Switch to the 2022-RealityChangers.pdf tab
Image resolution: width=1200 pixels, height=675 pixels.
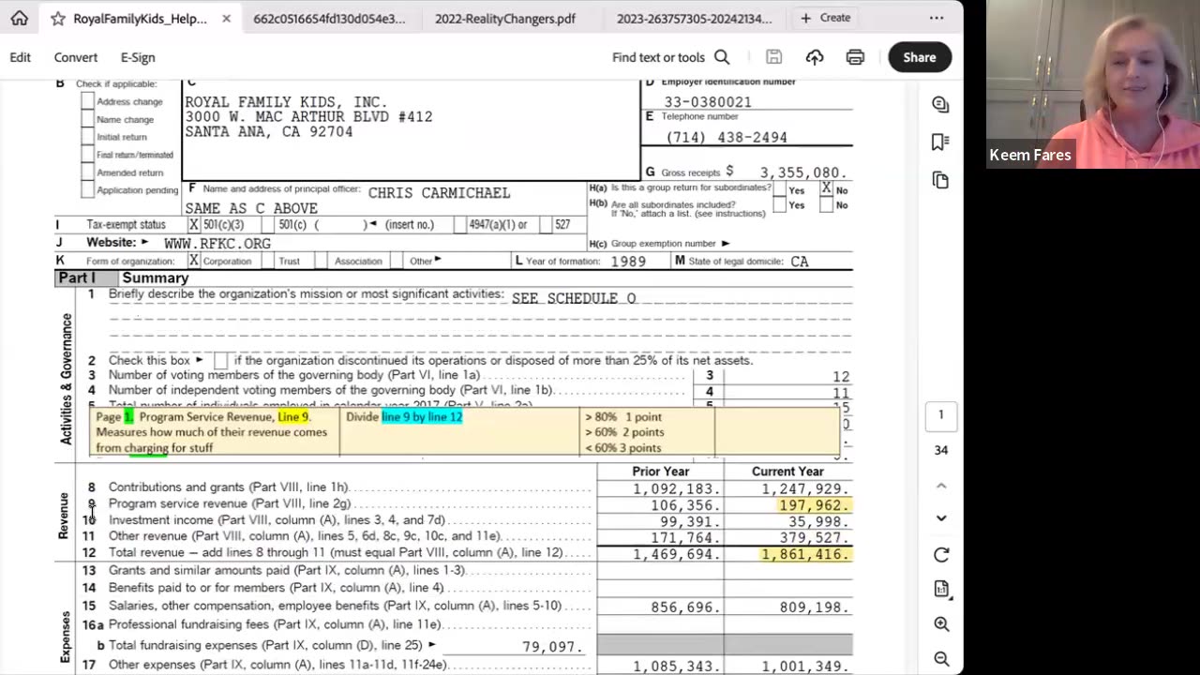tap(504, 19)
